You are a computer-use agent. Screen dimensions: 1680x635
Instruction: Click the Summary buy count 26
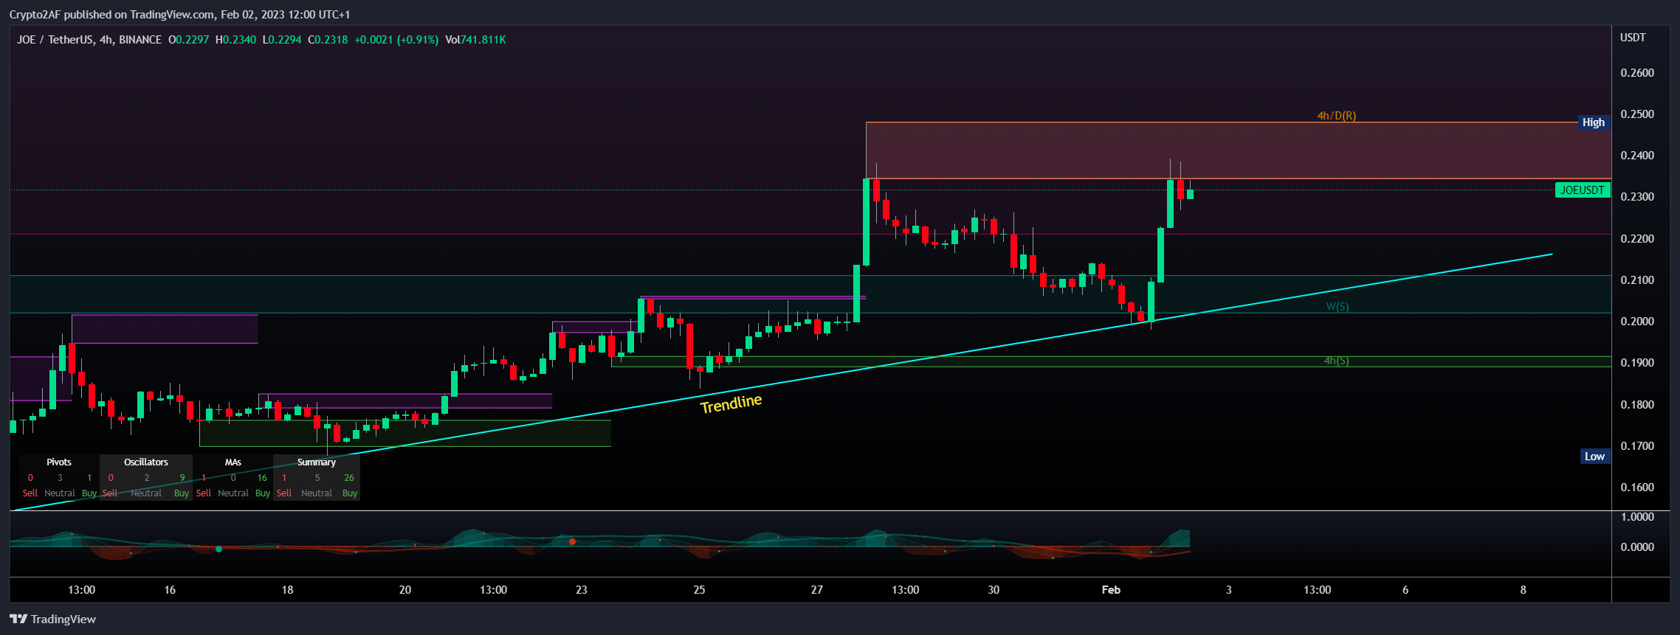pyautogui.click(x=349, y=478)
